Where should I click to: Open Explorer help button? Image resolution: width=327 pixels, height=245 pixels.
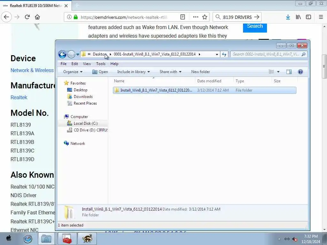(300, 72)
